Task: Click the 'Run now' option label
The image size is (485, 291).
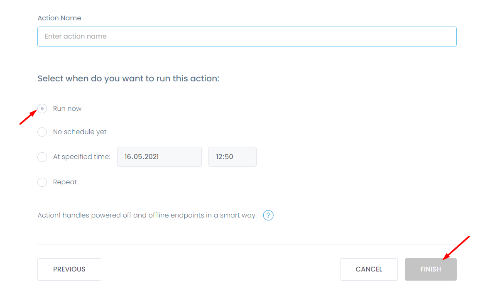Action: (x=67, y=108)
